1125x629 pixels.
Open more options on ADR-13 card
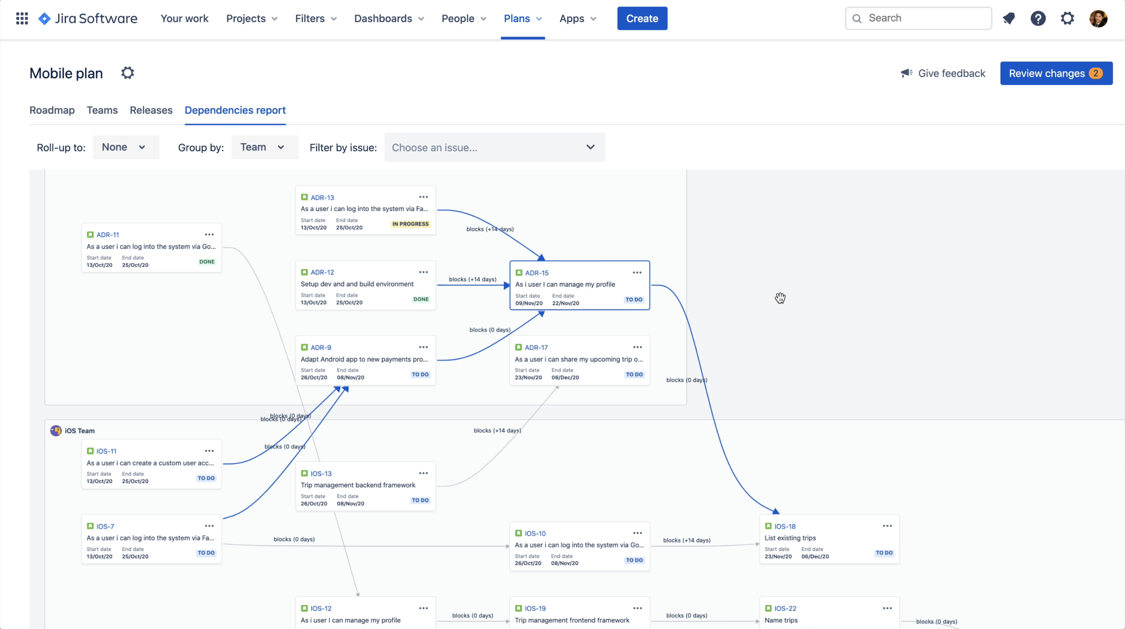[423, 197]
